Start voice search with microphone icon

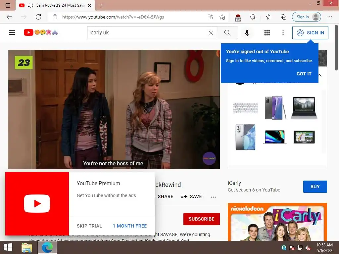pyautogui.click(x=247, y=33)
